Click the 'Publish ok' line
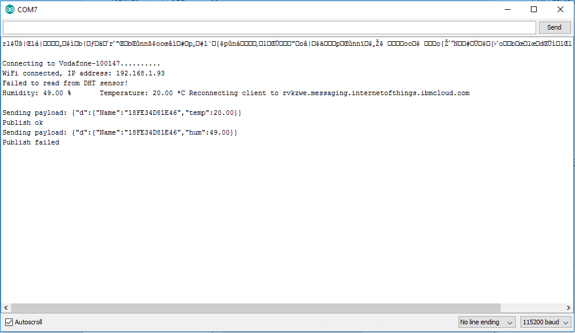The image size is (575, 333). tap(23, 123)
